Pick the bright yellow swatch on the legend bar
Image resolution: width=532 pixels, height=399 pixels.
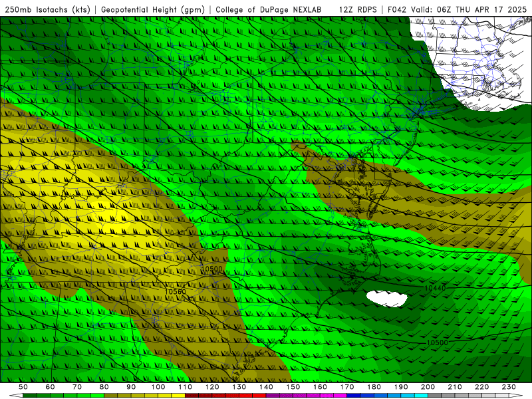[178, 396]
